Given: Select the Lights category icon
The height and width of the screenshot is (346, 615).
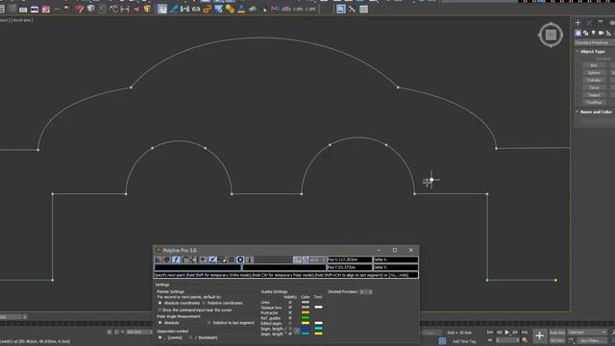Looking at the screenshot, I should [x=594, y=34].
